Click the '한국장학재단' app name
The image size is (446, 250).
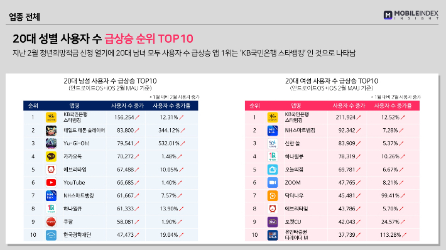(x=77, y=235)
